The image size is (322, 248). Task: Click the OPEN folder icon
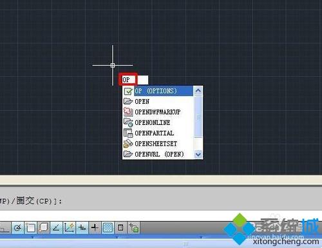[x=128, y=101]
